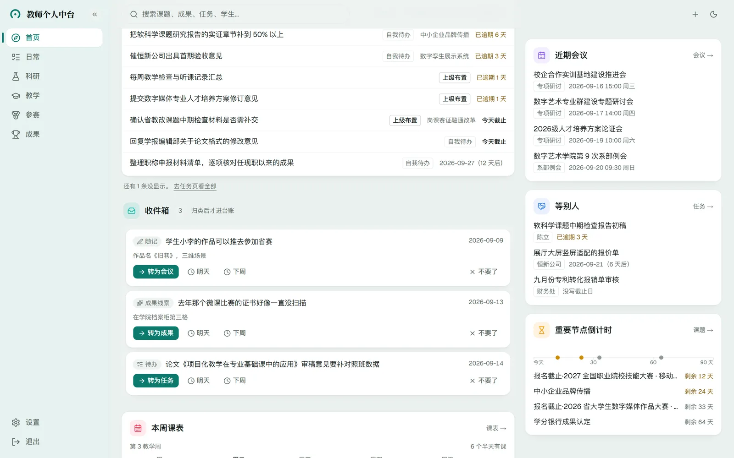This screenshot has width=734, height=458.
Task: Go to 教学 section
Action: [x=54, y=95]
